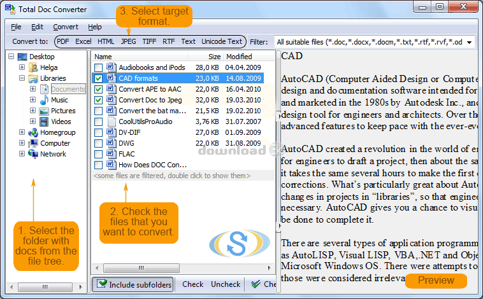
Task: Click the Uncheck button below file list
Action: tap(226, 284)
